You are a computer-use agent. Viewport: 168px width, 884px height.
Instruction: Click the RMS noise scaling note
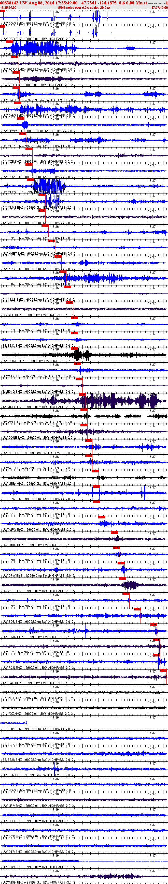(84, 7)
